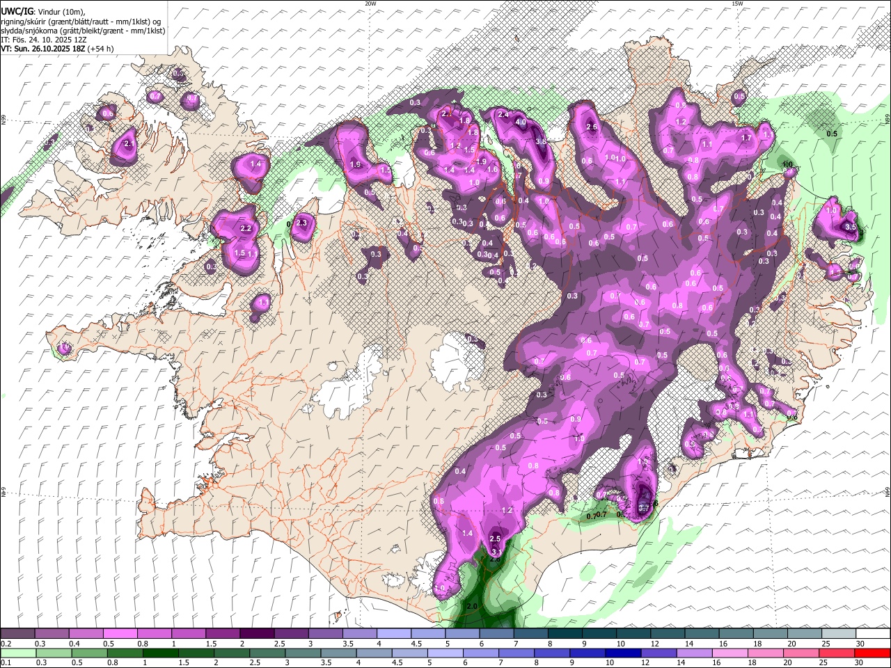The width and height of the screenshot is (891, 668).
Task: Click the dark mauve 0.2 snow legend swatch
Action: [17, 634]
